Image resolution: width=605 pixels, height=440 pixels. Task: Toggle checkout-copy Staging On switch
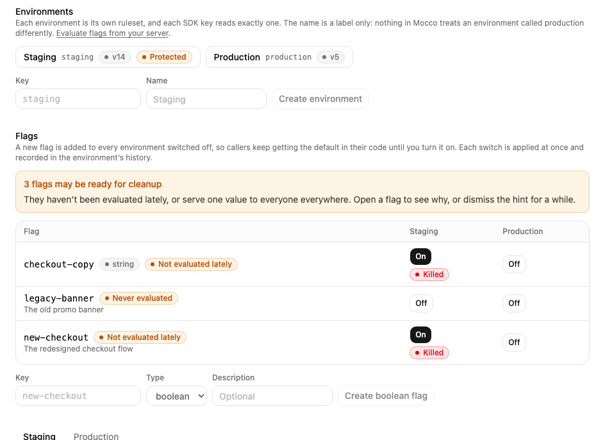click(x=420, y=257)
